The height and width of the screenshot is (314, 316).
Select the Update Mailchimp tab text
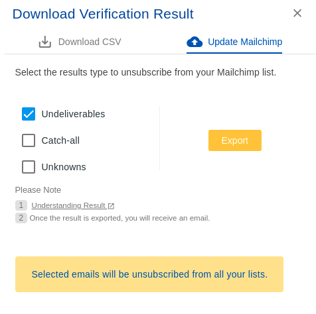point(245,42)
